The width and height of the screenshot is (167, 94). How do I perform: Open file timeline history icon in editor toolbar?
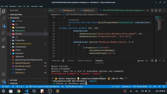152,10
